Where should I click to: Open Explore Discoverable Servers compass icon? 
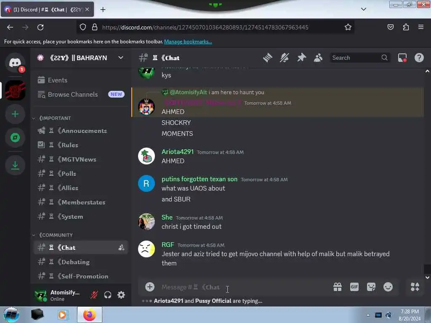click(x=15, y=138)
